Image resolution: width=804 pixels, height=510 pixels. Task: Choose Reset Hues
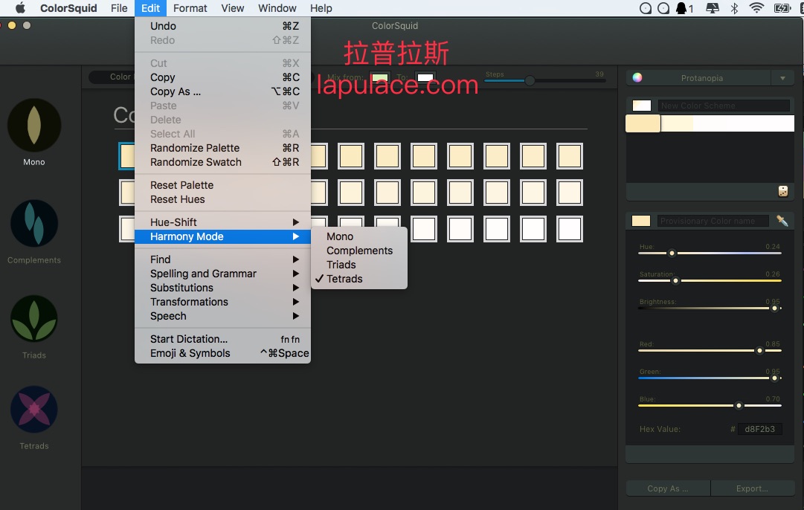point(222,199)
